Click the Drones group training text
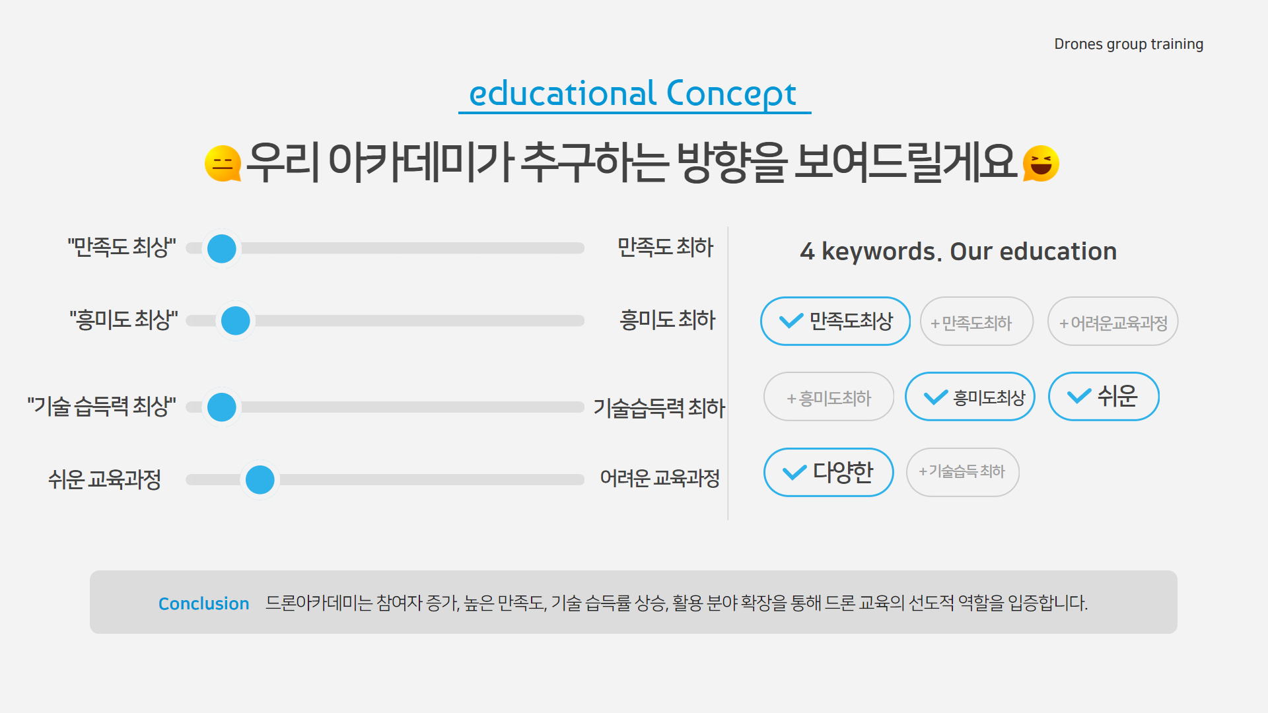Viewport: 1268px width, 713px height. [1129, 44]
